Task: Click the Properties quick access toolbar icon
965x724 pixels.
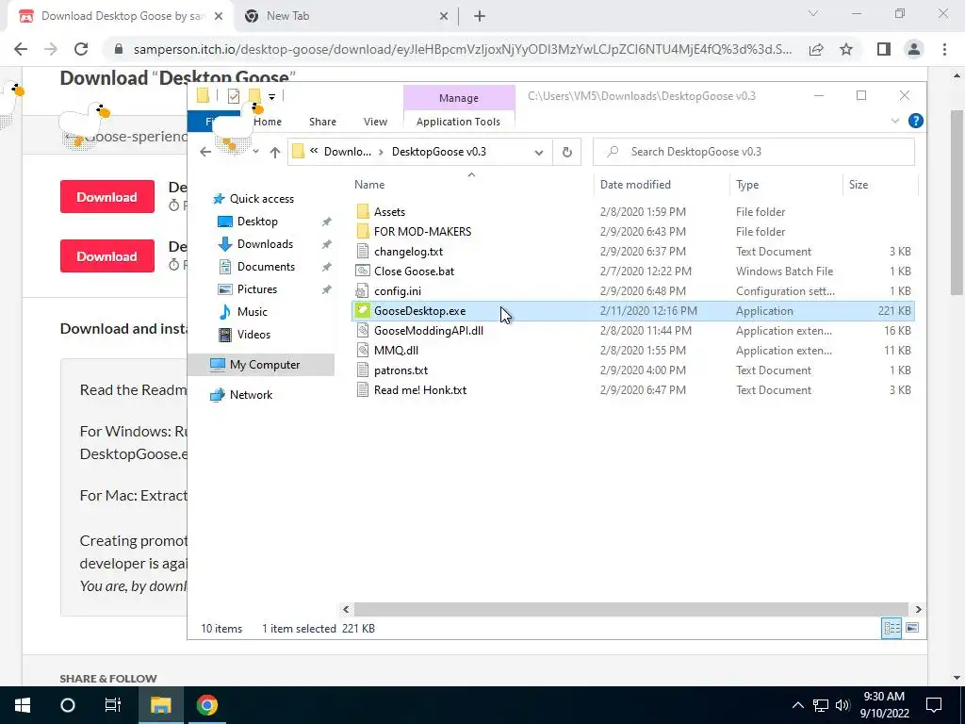Action: [x=234, y=96]
